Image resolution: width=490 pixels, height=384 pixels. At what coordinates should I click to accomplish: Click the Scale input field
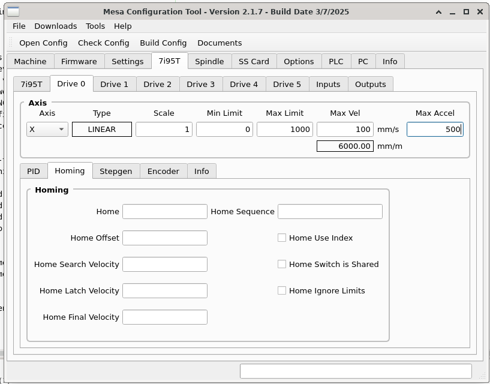point(164,129)
